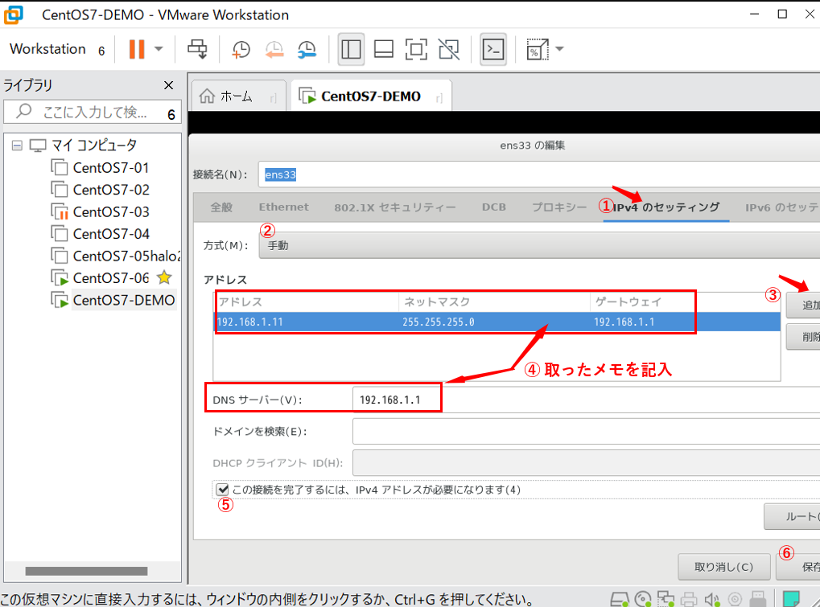Open the power options arrow beside Pause
Image resolution: width=820 pixels, height=607 pixels.
pos(159,49)
